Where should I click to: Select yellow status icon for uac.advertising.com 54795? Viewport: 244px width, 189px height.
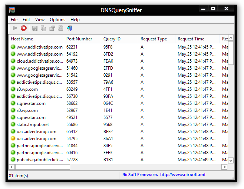(x=13, y=138)
